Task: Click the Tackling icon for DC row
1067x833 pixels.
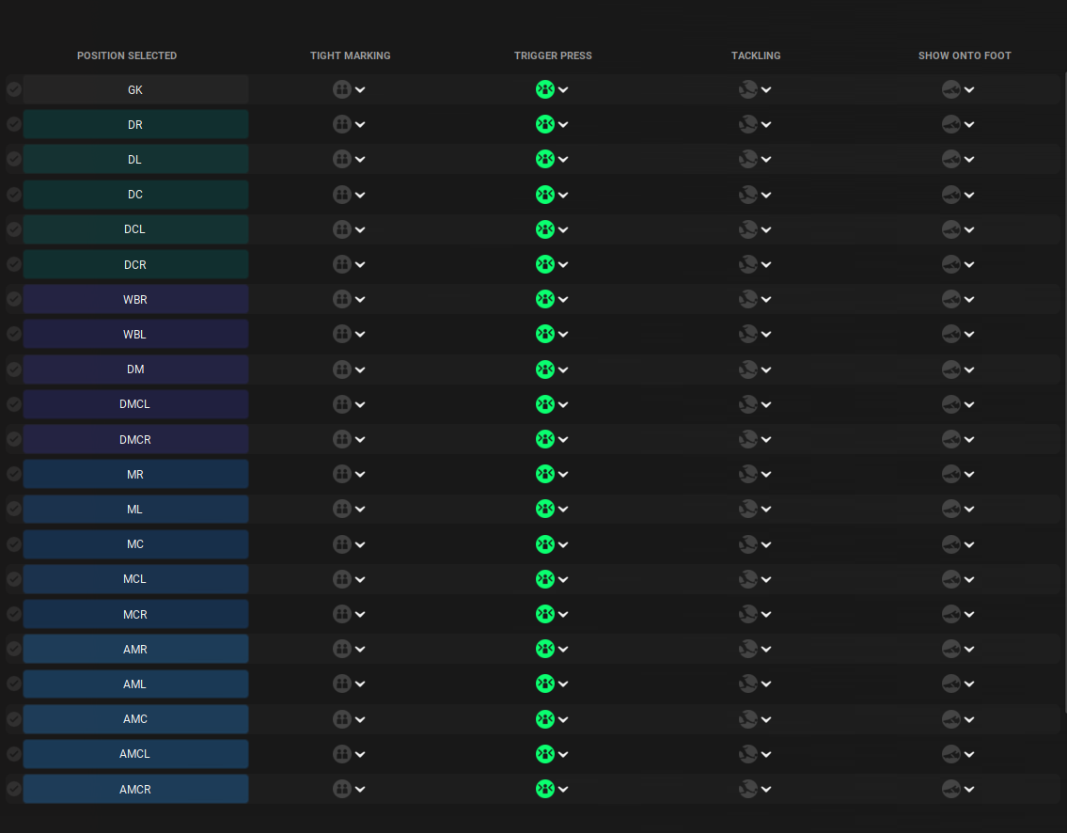Action: (748, 195)
